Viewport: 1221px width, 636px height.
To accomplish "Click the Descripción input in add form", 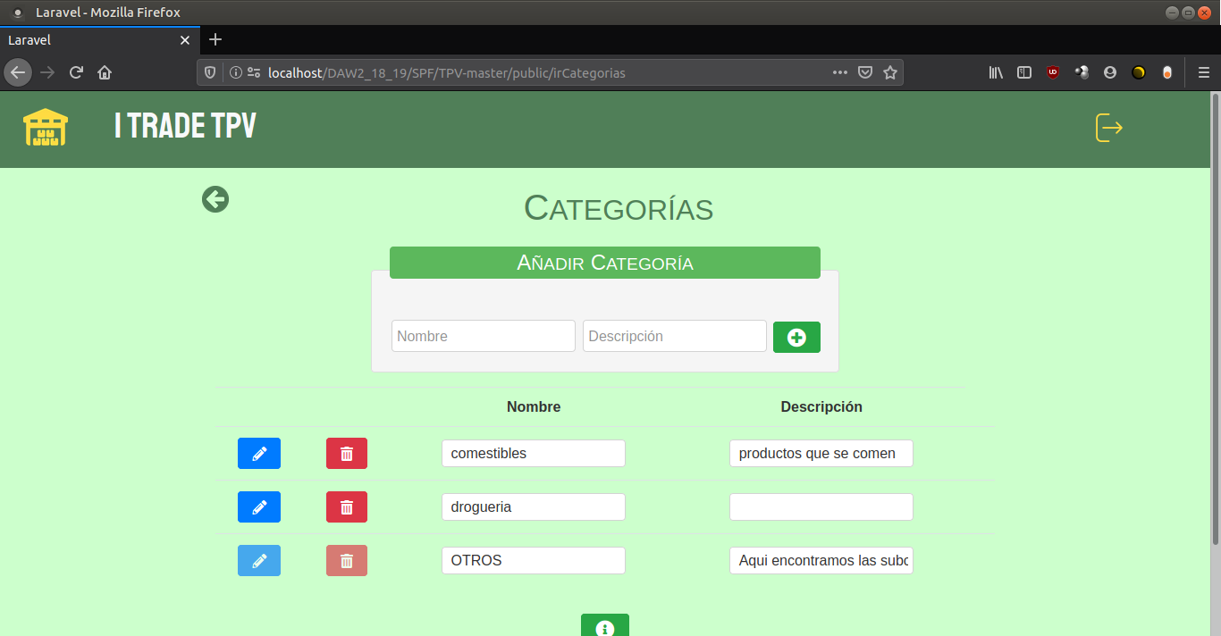I will 674,337.
